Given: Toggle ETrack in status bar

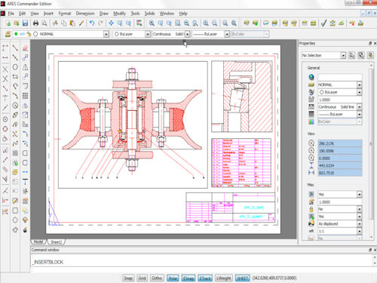Looking at the screenshot, I should (x=205, y=278).
